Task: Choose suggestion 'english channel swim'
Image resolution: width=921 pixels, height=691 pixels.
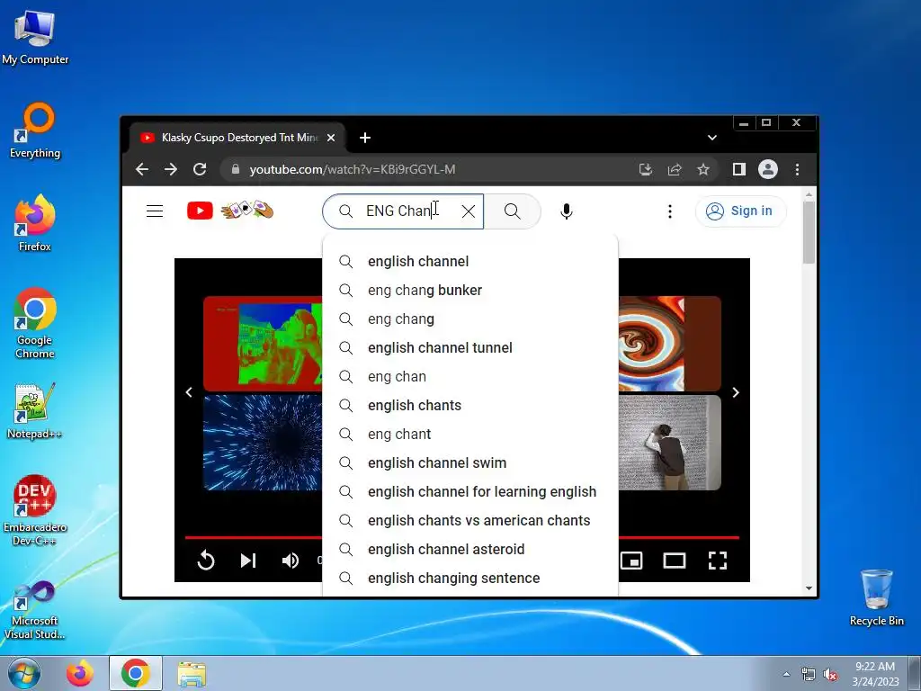Action: 469,463
